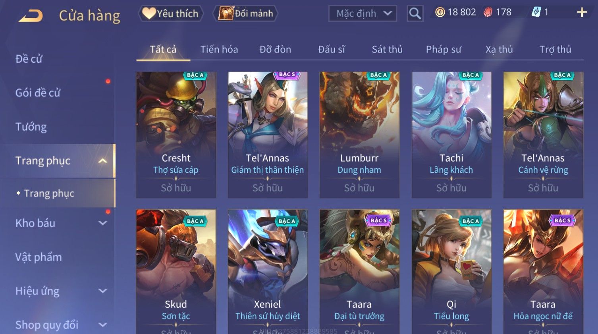Select Tachi Lãng khách skin card
598x334 pixels.
[451, 135]
